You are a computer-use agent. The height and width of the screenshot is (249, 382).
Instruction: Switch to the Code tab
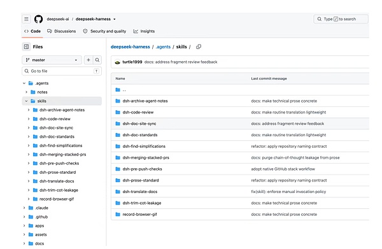click(x=32, y=31)
